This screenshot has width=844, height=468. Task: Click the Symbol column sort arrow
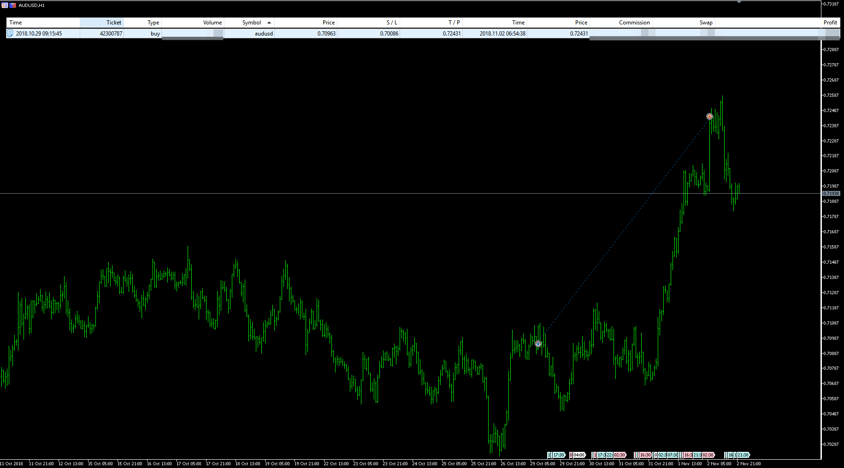pos(269,23)
